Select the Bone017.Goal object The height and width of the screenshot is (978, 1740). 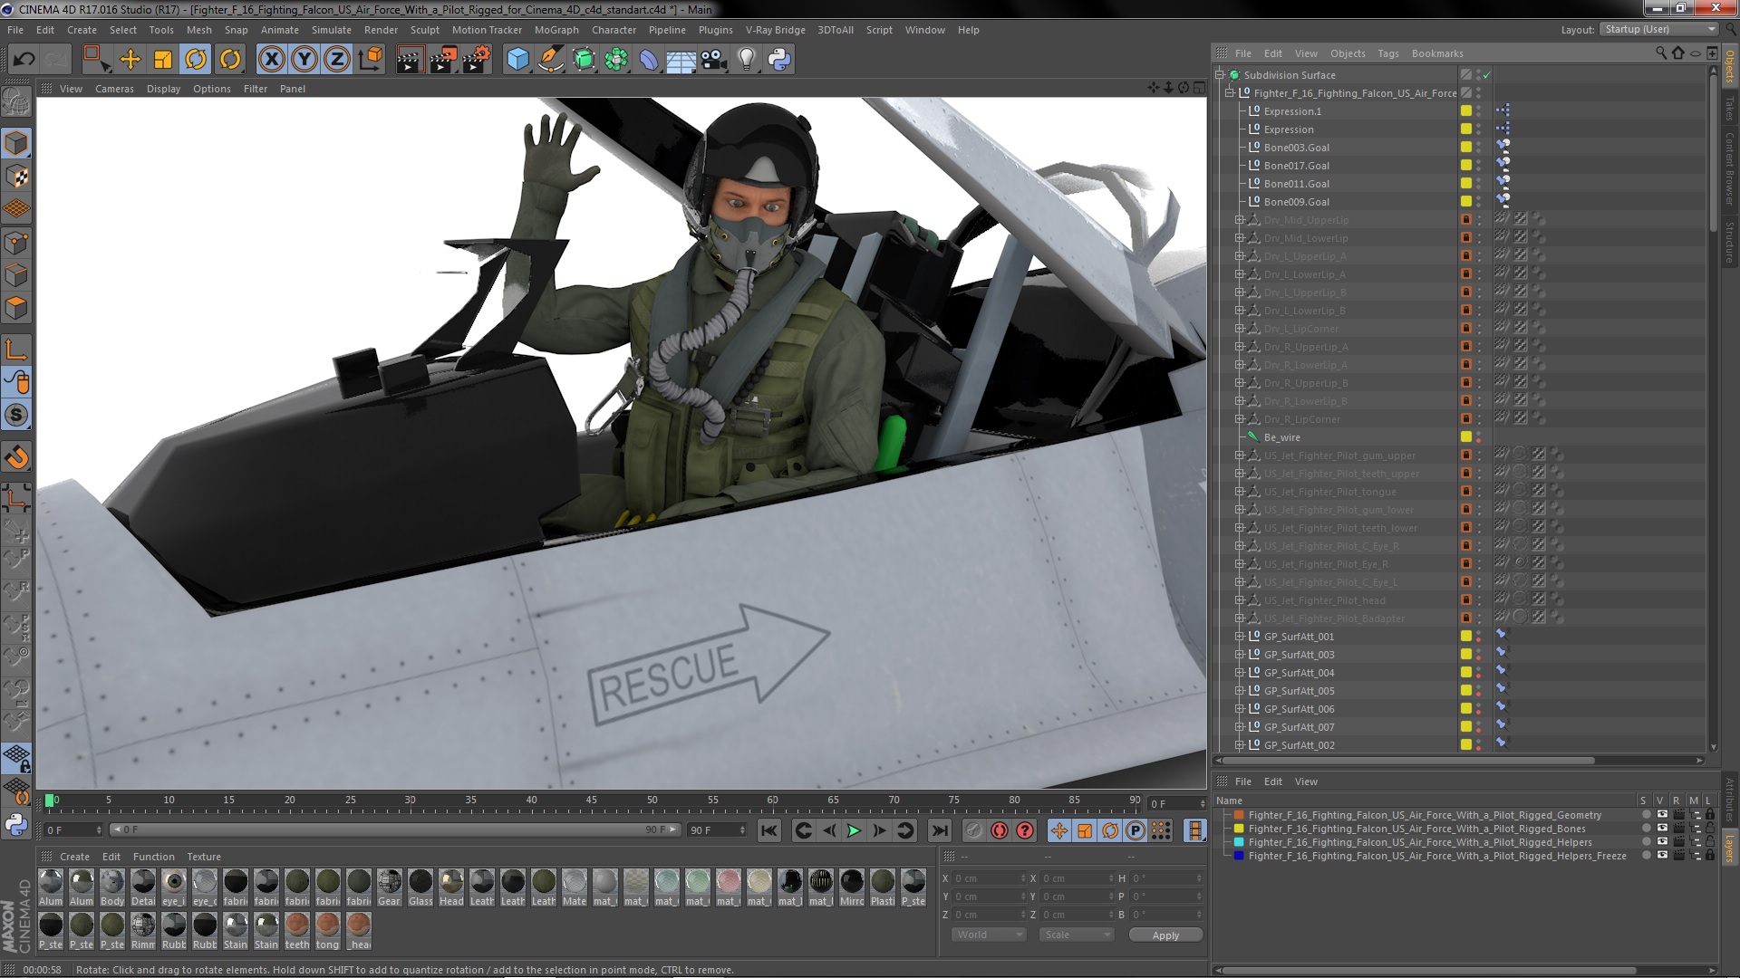(x=1296, y=166)
